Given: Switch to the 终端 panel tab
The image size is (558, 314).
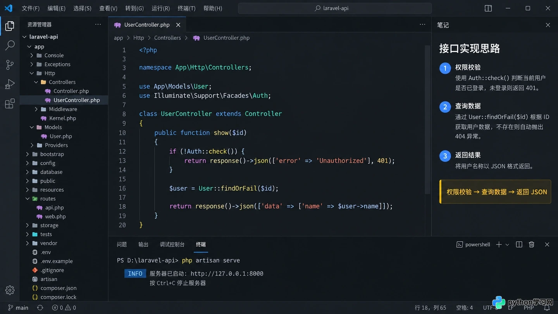Looking at the screenshot, I should (x=201, y=245).
